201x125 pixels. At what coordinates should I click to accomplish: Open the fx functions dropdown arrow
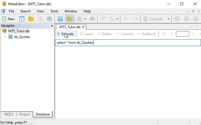(117, 19)
